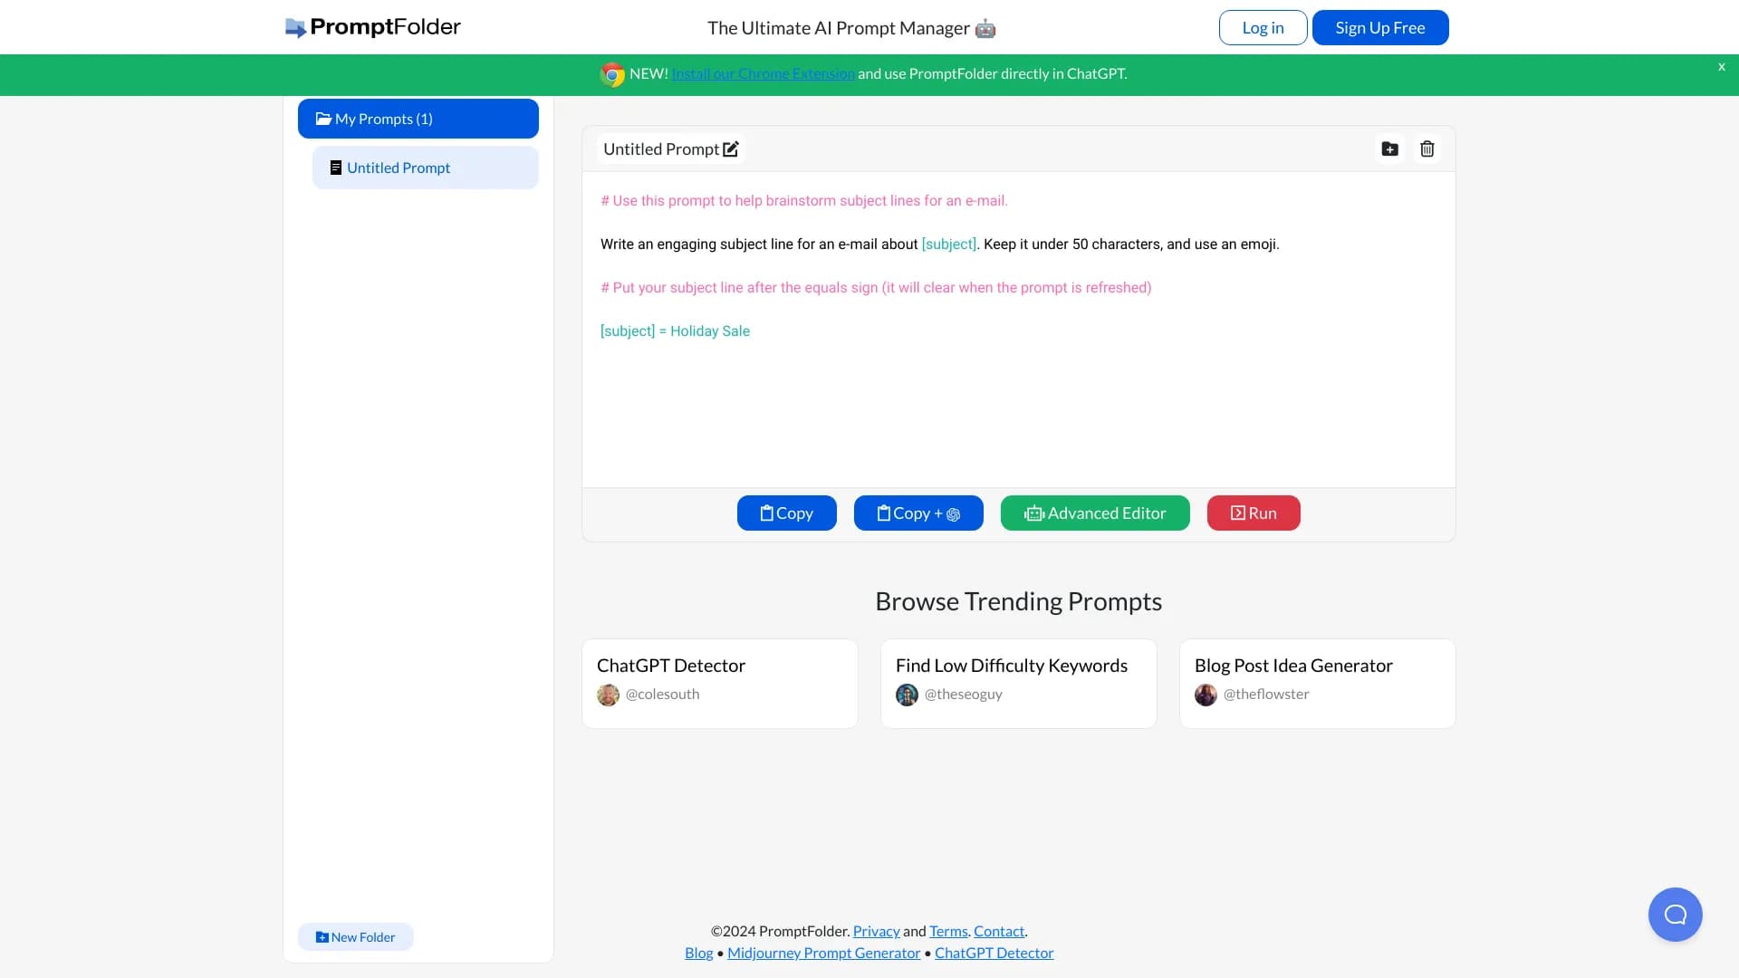Edit the prompt title using the pencil icon
The image size is (1739, 978).
[731, 149]
